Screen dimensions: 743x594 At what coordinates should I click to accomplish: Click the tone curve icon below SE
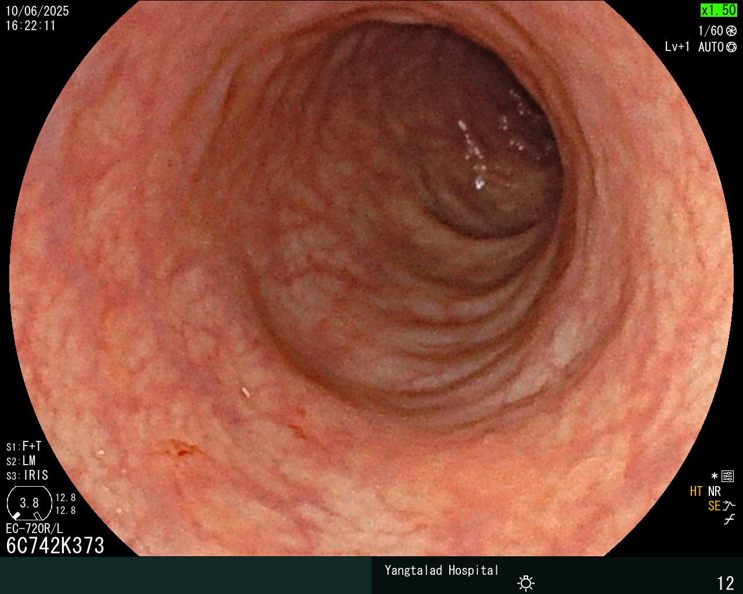coord(729,520)
